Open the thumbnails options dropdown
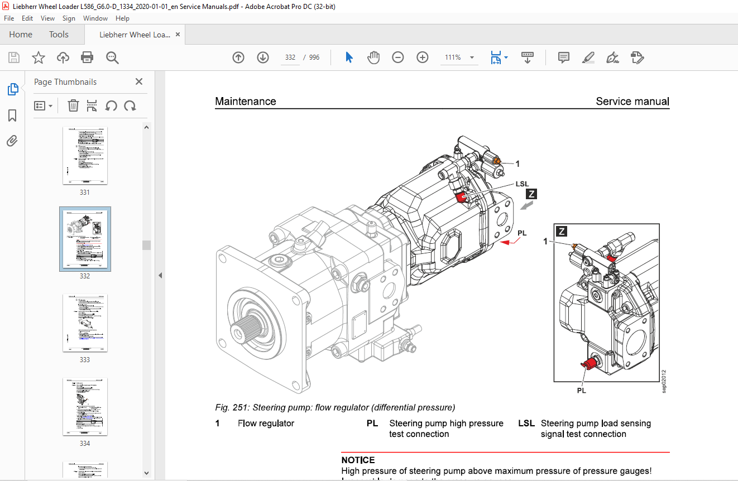This screenshot has height=481, width=738. click(x=44, y=105)
